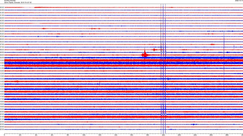The image size is (243, 136).
Task: Click the 6m tick label on time axis
Action: pos(52,135)
